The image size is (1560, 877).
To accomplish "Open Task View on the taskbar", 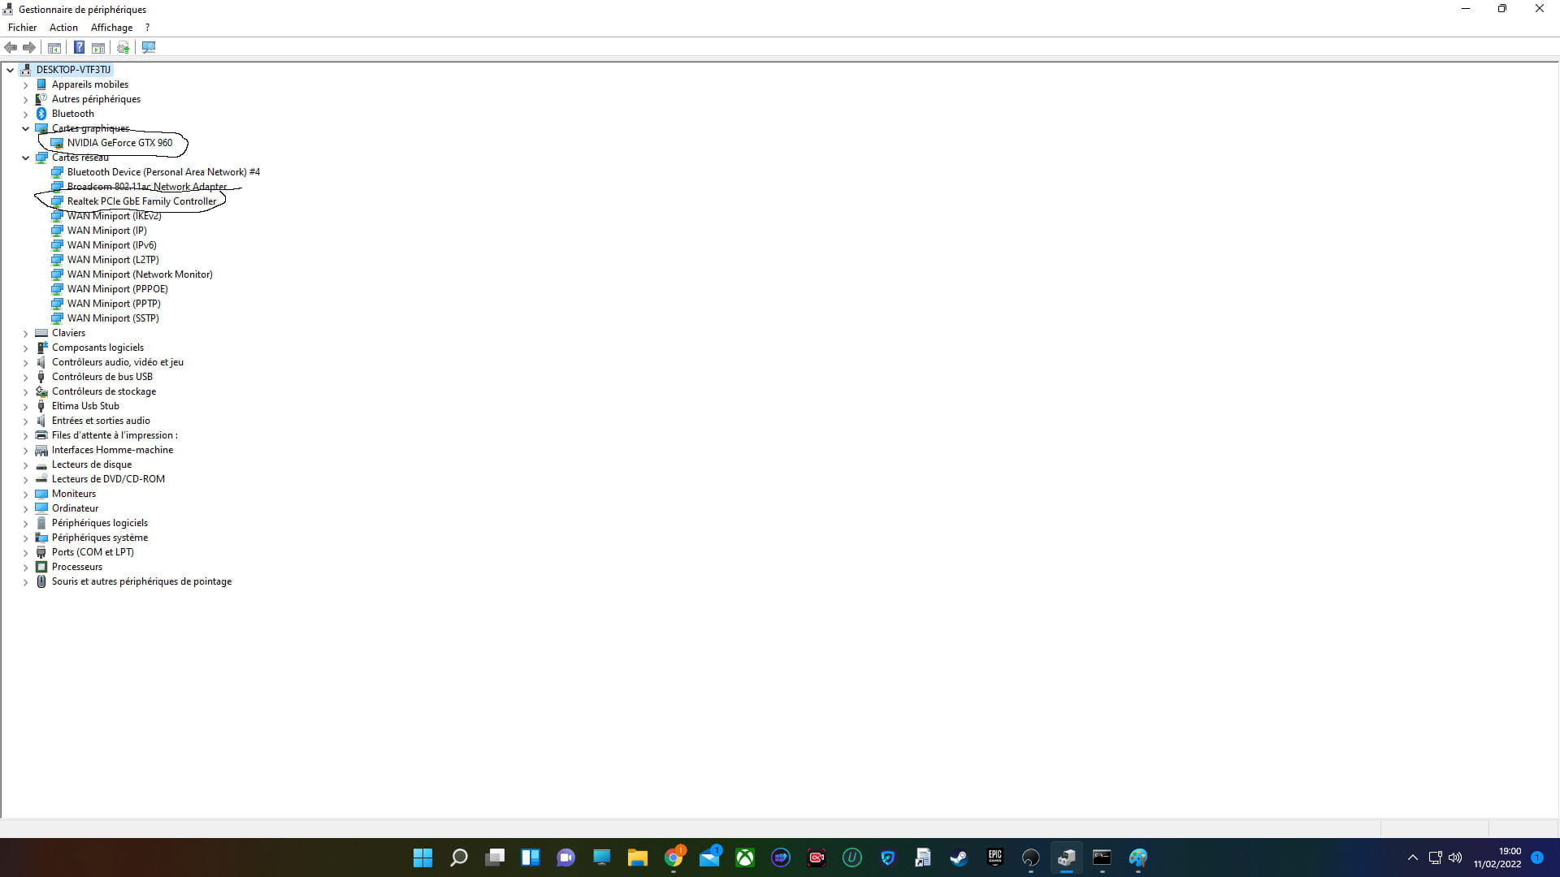I will (x=495, y=858).
